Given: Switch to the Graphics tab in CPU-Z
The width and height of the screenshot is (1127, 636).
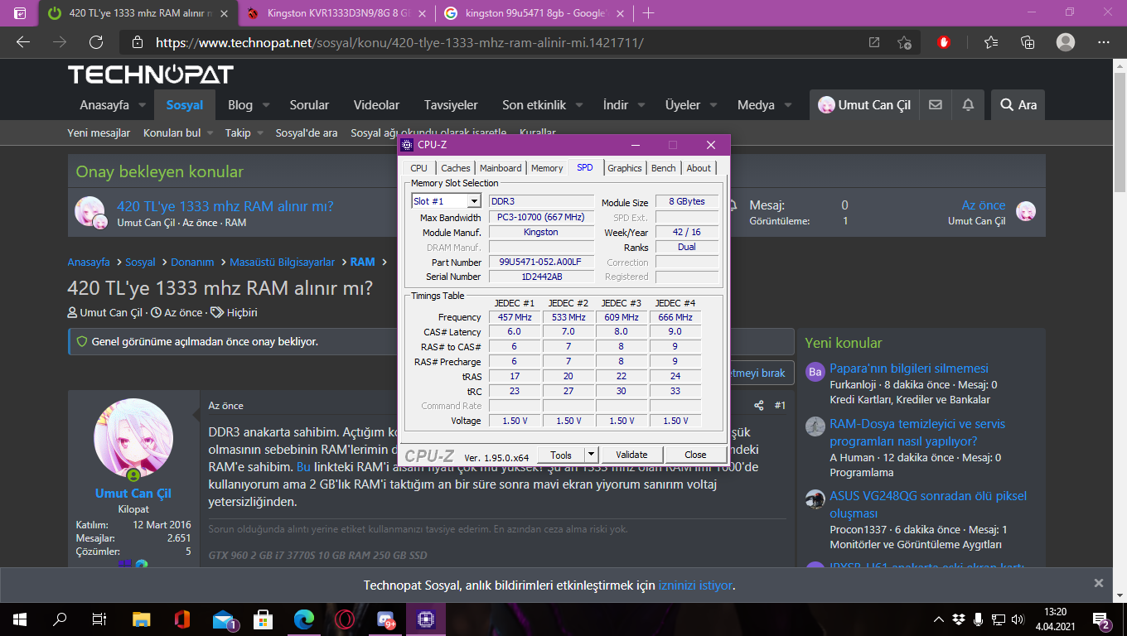Looking at the screenshot, I should tap(624, 168).
